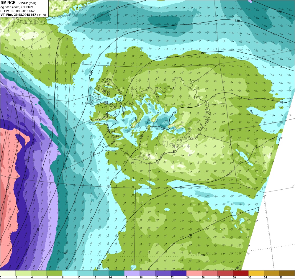Pick the brown above-36 m/s legend swatch
295x279 pixels.
pyautogui.click(x=287, y=273)
